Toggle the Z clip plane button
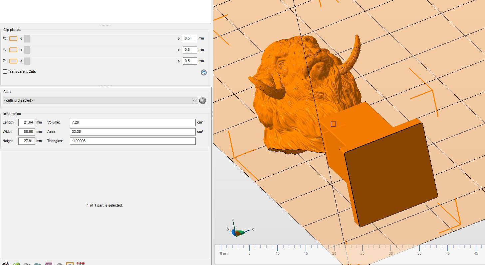The width and height of the screenshot is (485, 265). (13, 61)
